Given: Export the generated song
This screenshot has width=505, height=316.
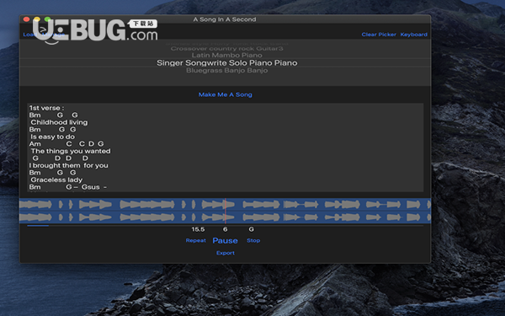Looking at the screenshot, I should [226, 253].
